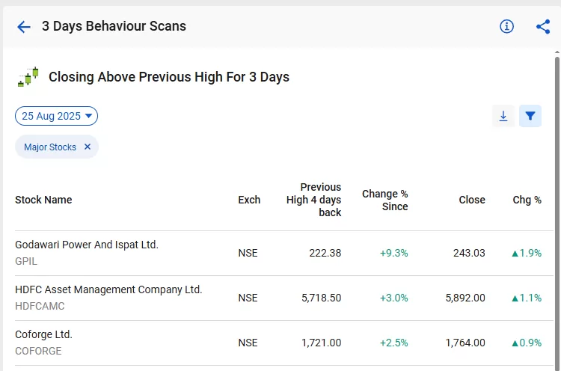Remove the Major Stocks filter chip
This screenshot has width=561, height=371.
[88, 147]
